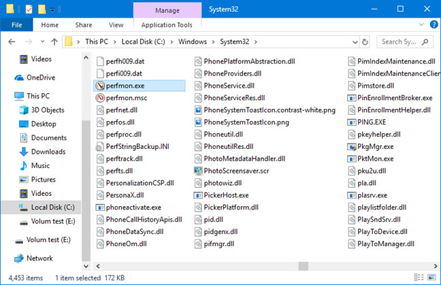Select the PkgMgr.exe installer icon
441x285 pixels.
[x=352, y=147]
